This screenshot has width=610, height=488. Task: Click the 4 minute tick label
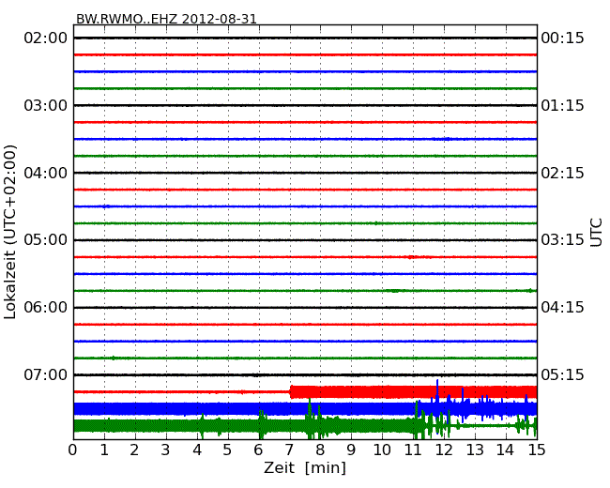[x=197, y=450]
